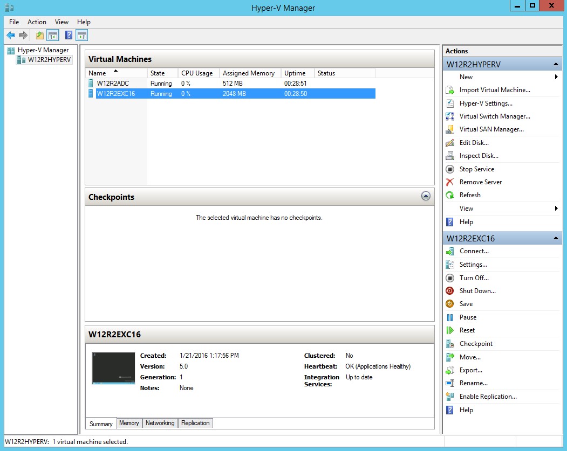
Task: Click the red Shut Down icon
Action: 450,291
